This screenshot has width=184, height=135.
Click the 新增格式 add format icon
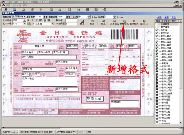(124, 22)
